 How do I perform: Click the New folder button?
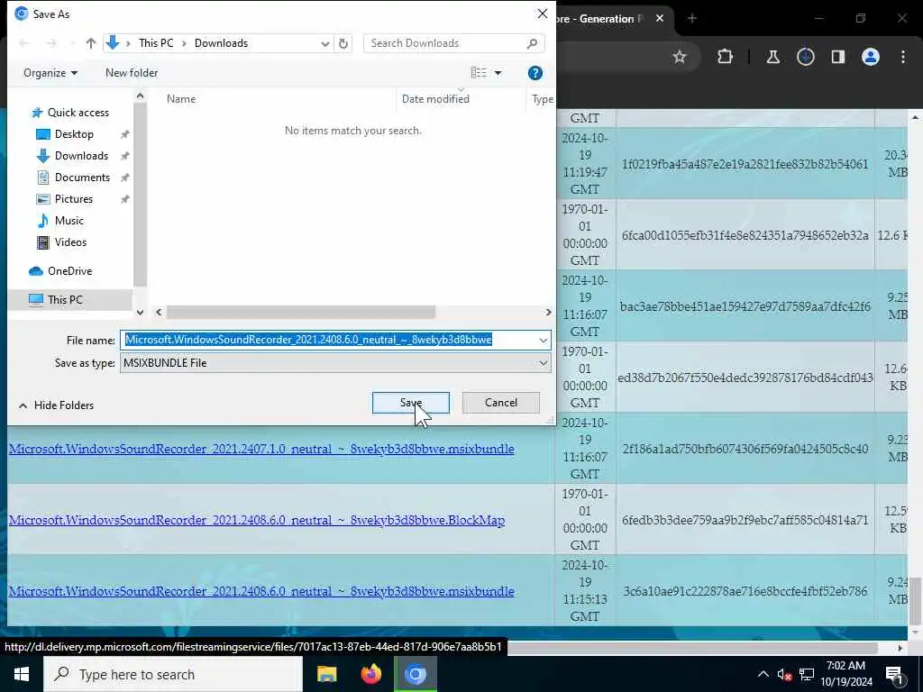coord(132,73)
